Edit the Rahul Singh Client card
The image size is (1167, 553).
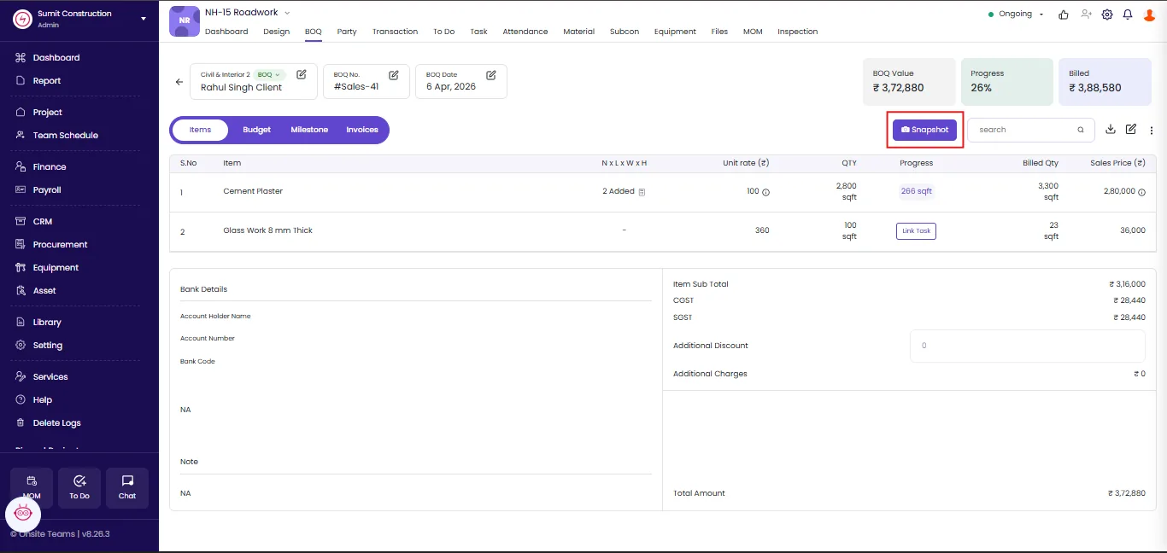(302, 75)
